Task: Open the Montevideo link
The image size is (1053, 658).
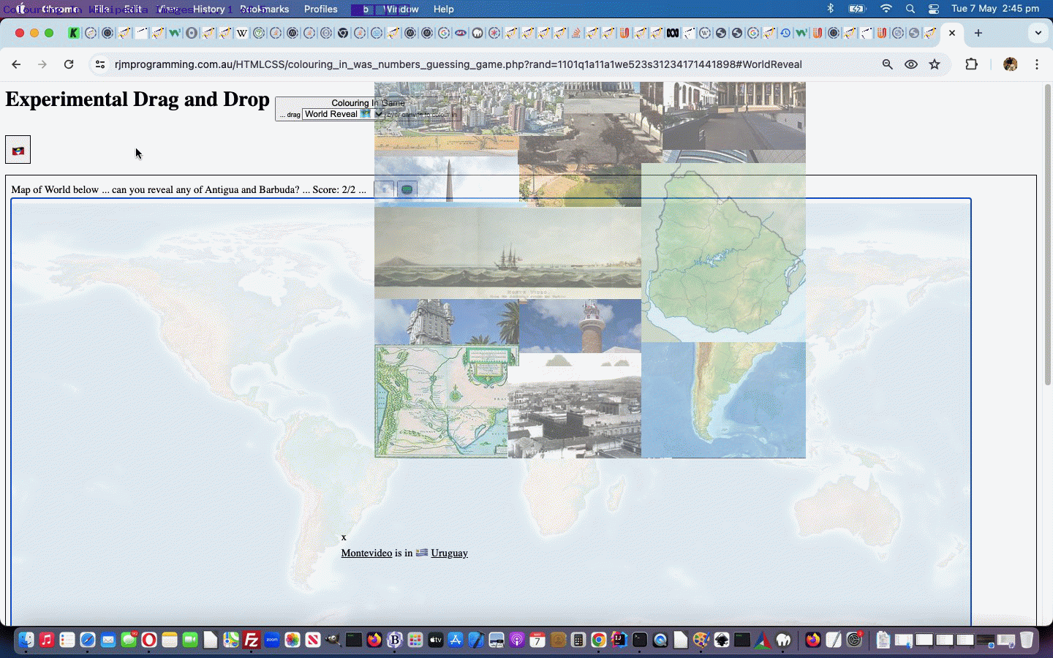Action: click(x=366, y=553)
